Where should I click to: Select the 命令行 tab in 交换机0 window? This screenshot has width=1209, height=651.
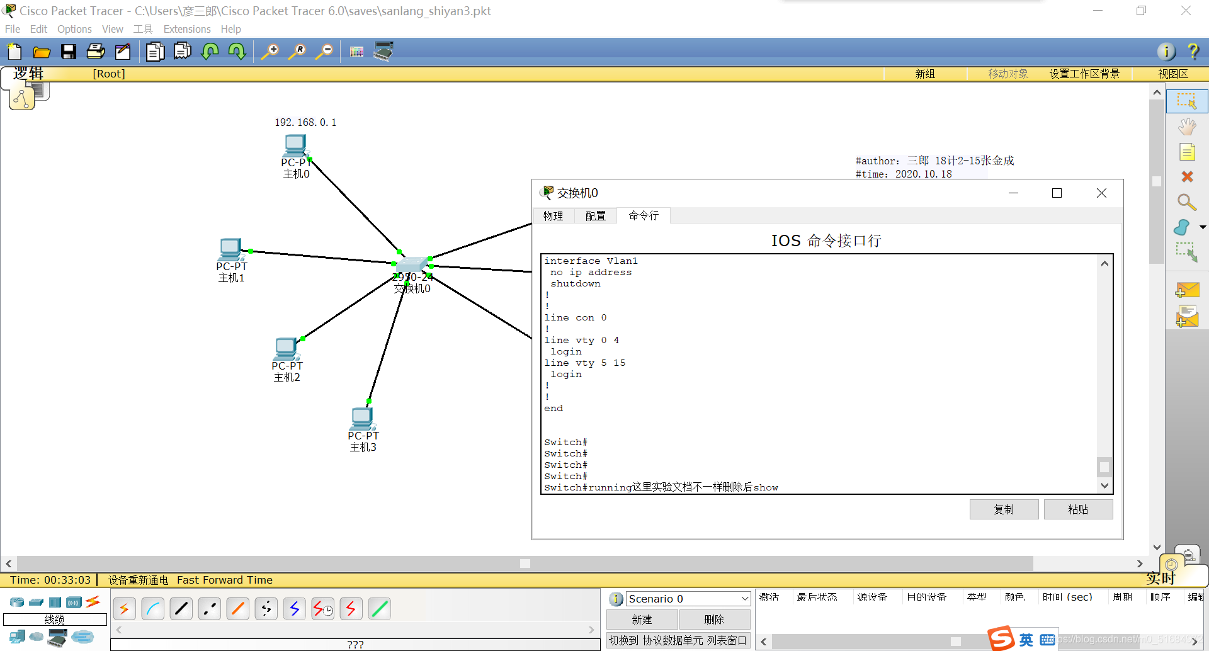[x=644, y=215]
